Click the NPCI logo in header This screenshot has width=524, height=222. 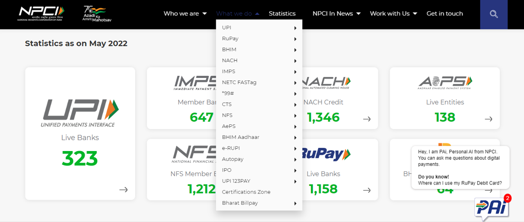pyautogui.click(x=41, y=13)
